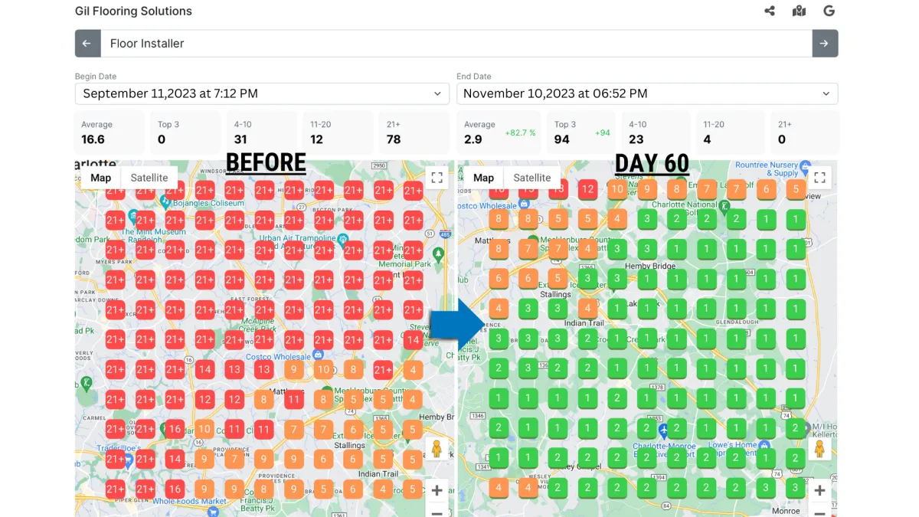
Task: Click Street View pegman on left map
Action: tap(437, 449)
